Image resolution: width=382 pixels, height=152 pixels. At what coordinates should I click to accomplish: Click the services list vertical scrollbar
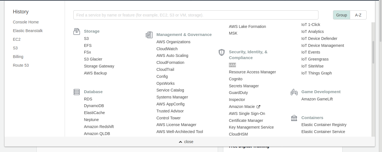tap(373, 52)
